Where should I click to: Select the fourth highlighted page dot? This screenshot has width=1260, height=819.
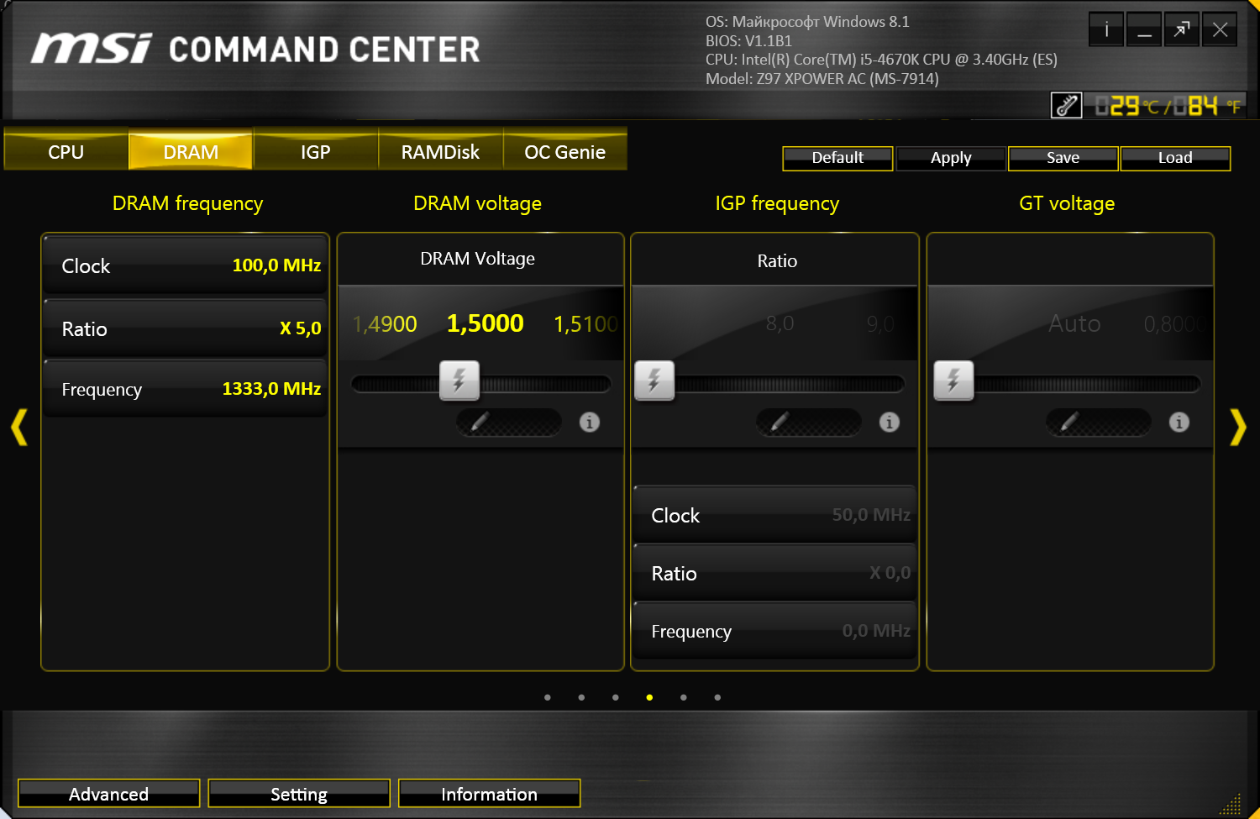click(x=649, y=697)
